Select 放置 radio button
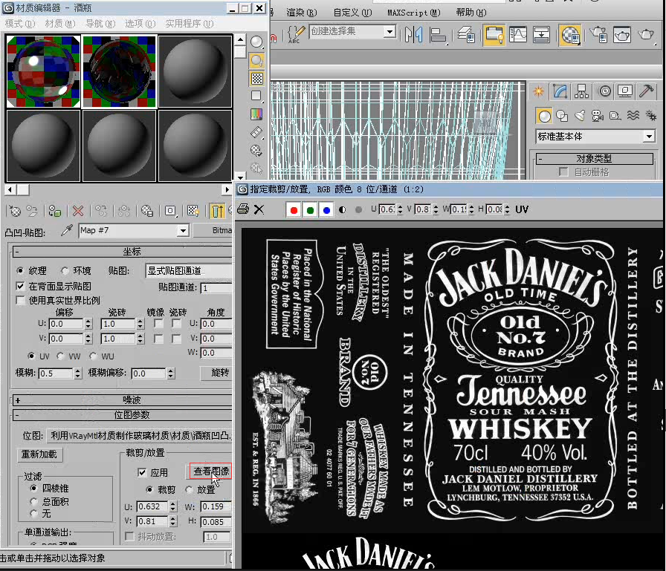 [189, 489]
